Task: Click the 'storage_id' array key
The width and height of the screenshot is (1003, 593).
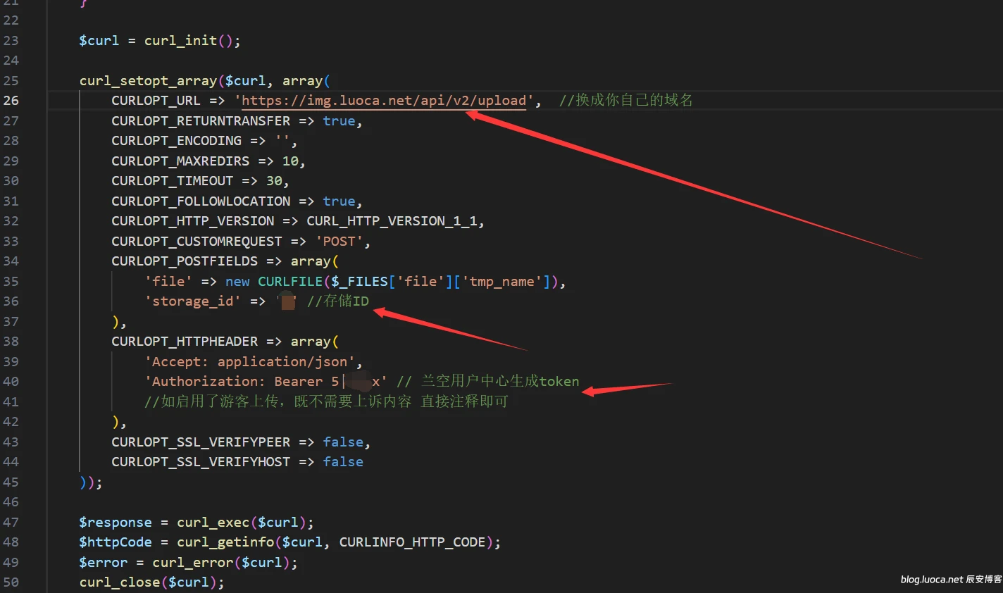Action: pyautogui.click(x=192, y=301)
